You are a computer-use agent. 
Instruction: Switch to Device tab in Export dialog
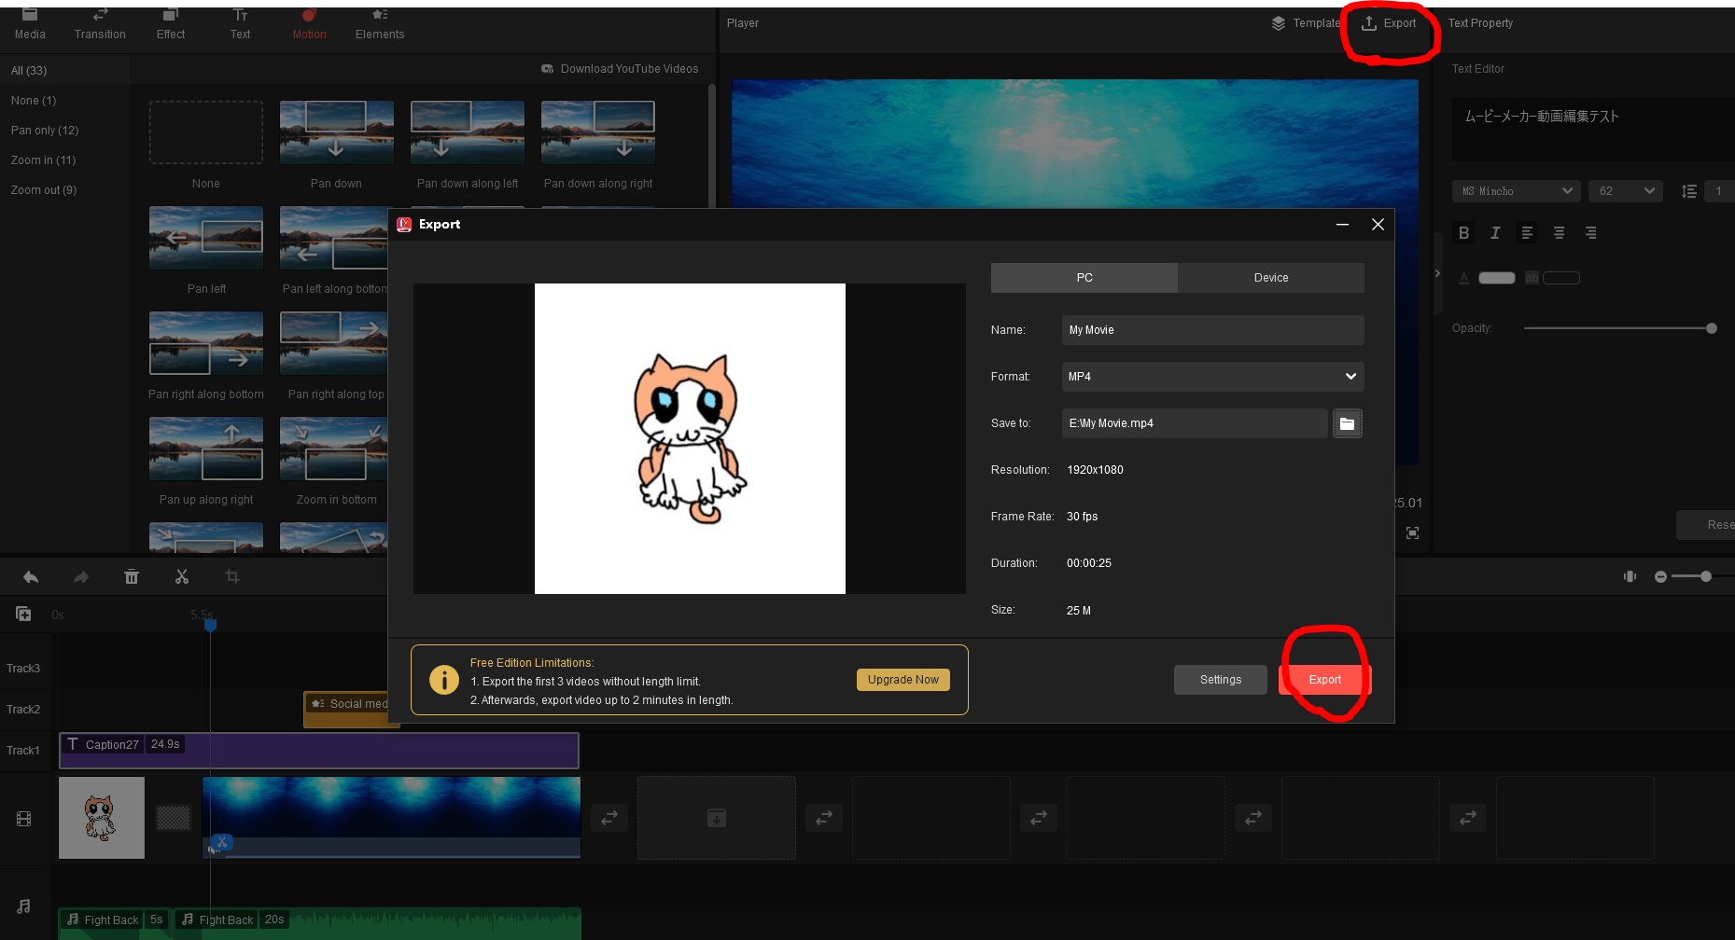pos(1271,278)
